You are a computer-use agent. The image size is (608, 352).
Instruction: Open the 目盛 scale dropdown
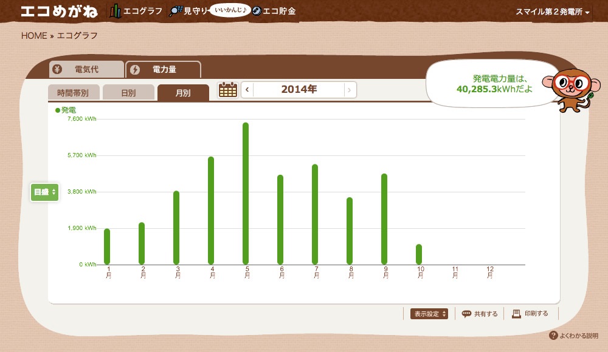click(x=44, y=192)
